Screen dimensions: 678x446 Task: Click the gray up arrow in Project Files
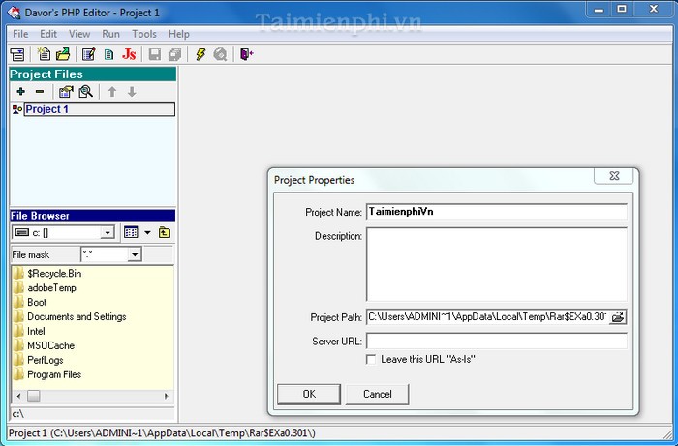click(x=112, y=92)
